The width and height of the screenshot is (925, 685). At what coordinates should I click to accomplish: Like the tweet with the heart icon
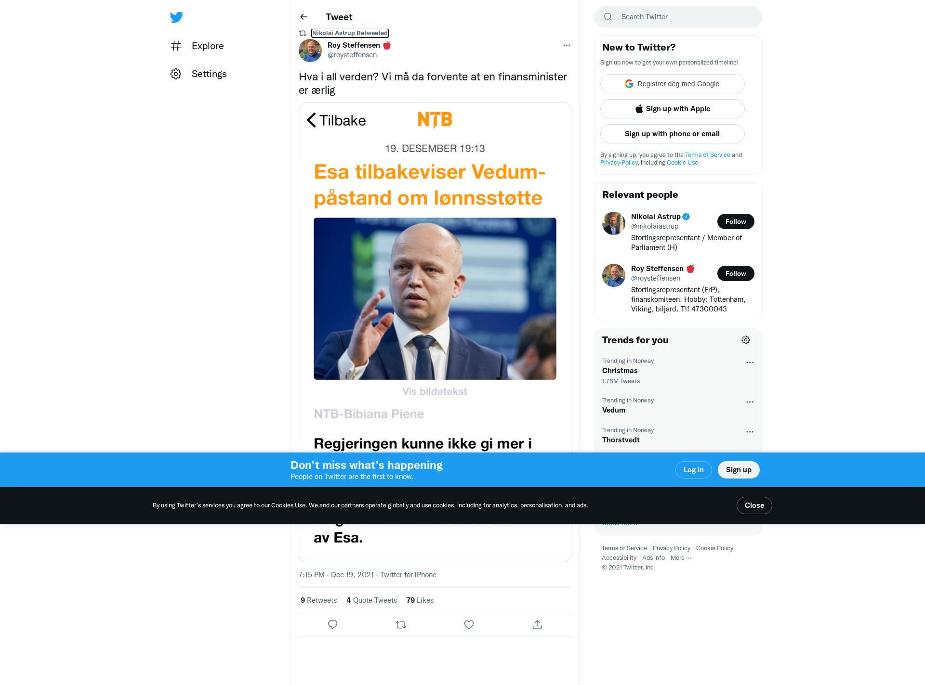(x=469, y=624)
